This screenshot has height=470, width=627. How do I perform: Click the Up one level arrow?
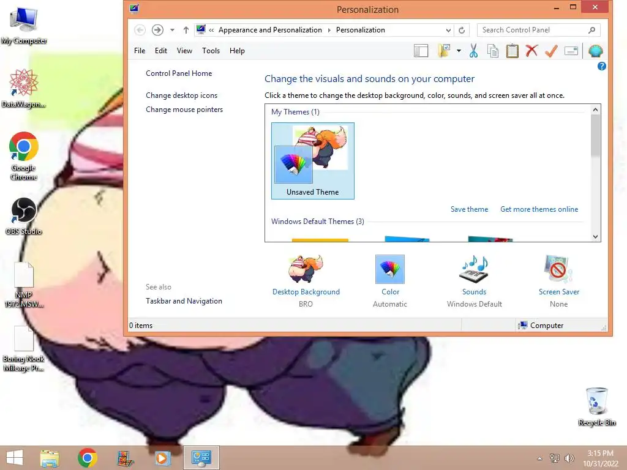(x=186, y=30)
